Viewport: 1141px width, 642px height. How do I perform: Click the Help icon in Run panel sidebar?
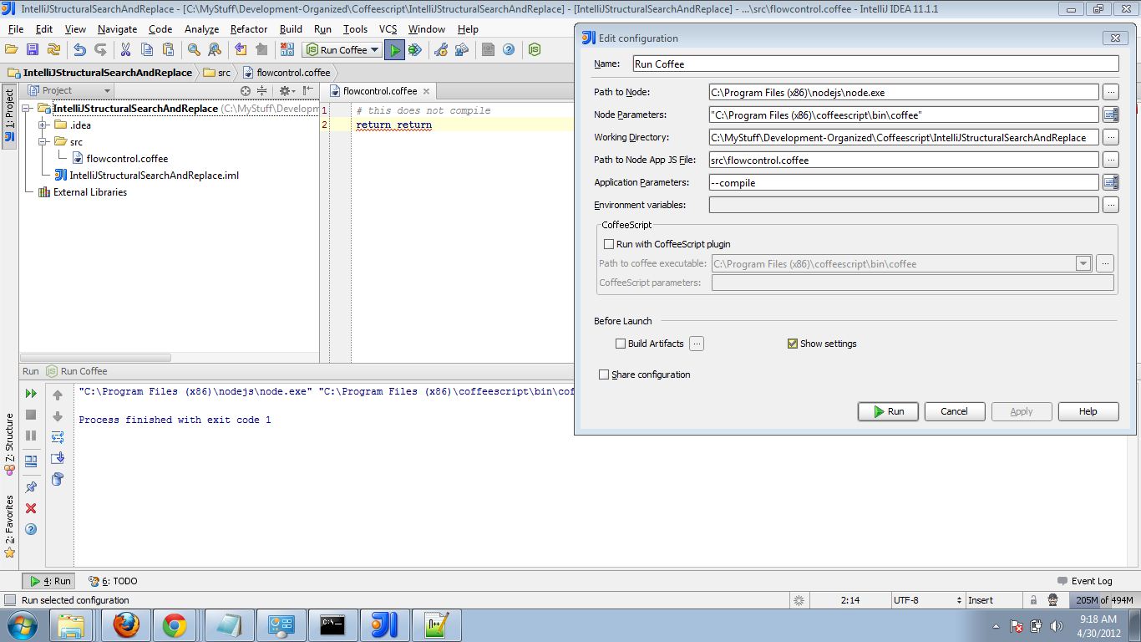point(31,529)
